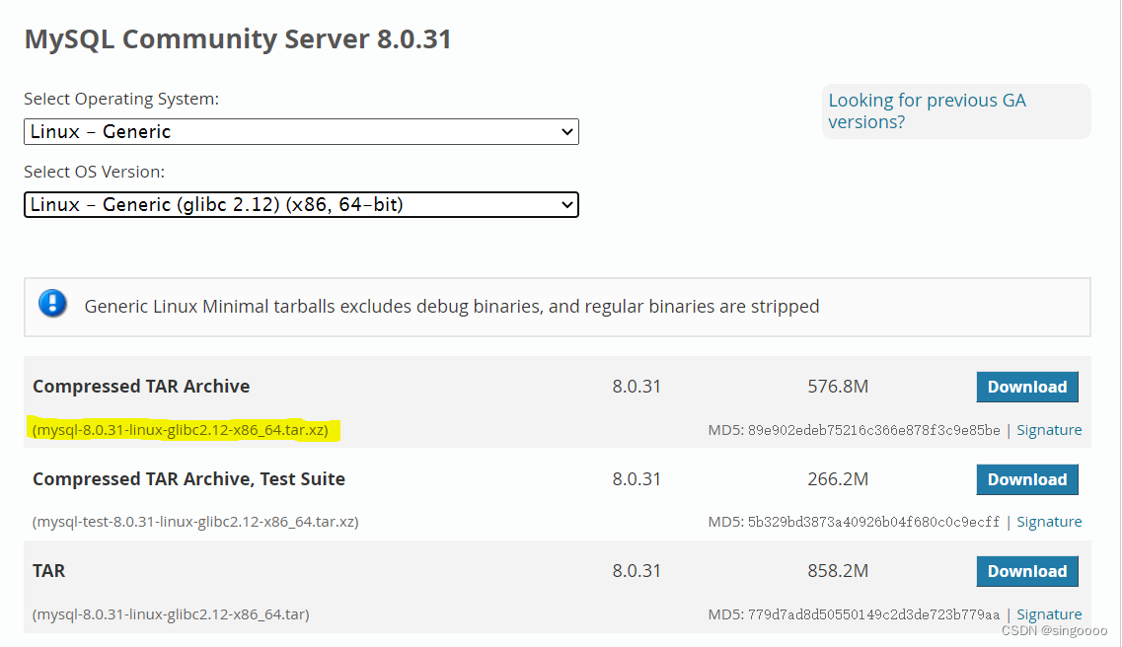Select highlighted filename mysql-8.0.31-linux-glibc2.12-x86_64.tar.xz
The width and height of the screenshot is (1122, 647).
coord(181,430)
